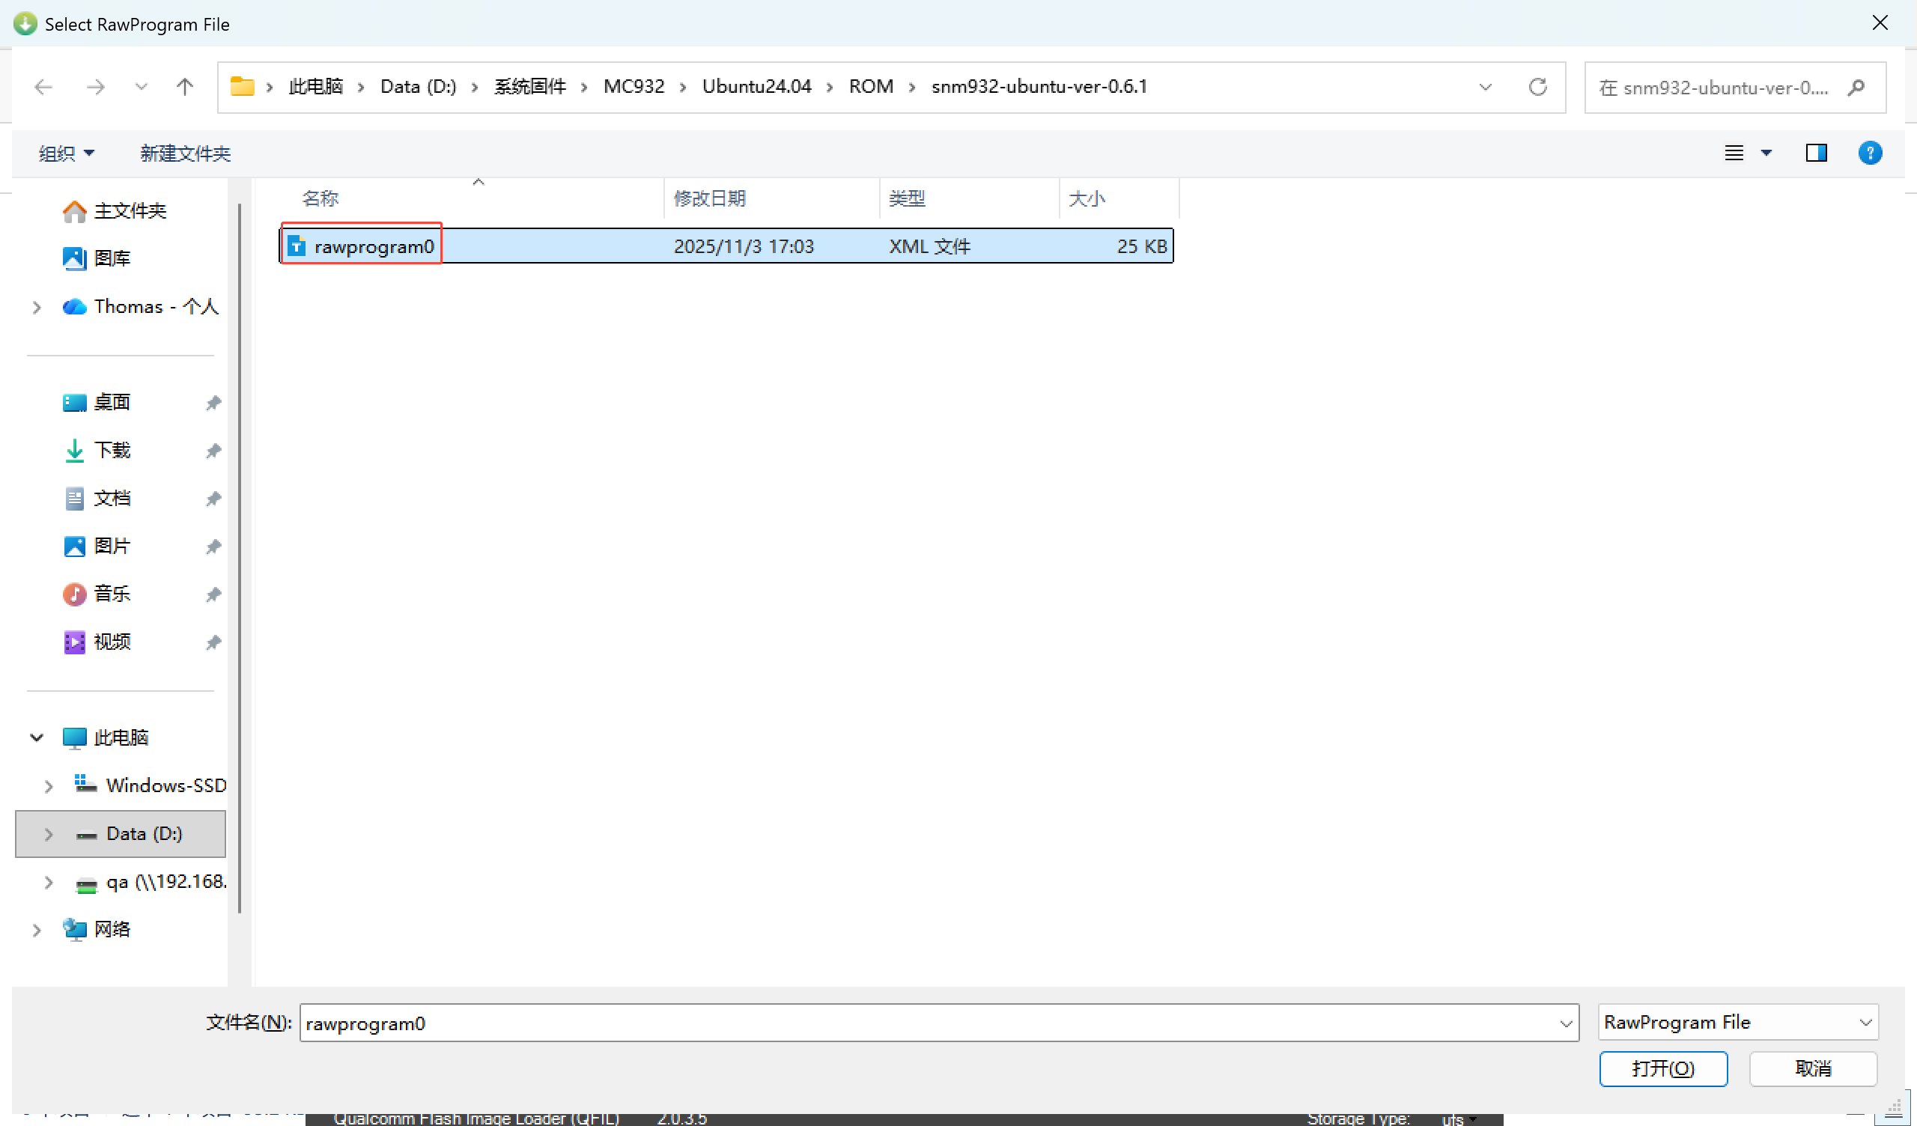This screenshot has width=1917, height=1126.
Task: Expand the Thomas OneDrive node
Action: 36,307
